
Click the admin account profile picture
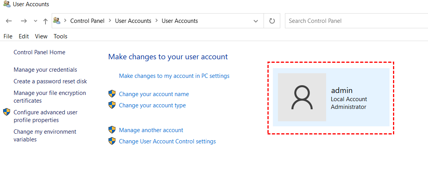coord(302,97)
